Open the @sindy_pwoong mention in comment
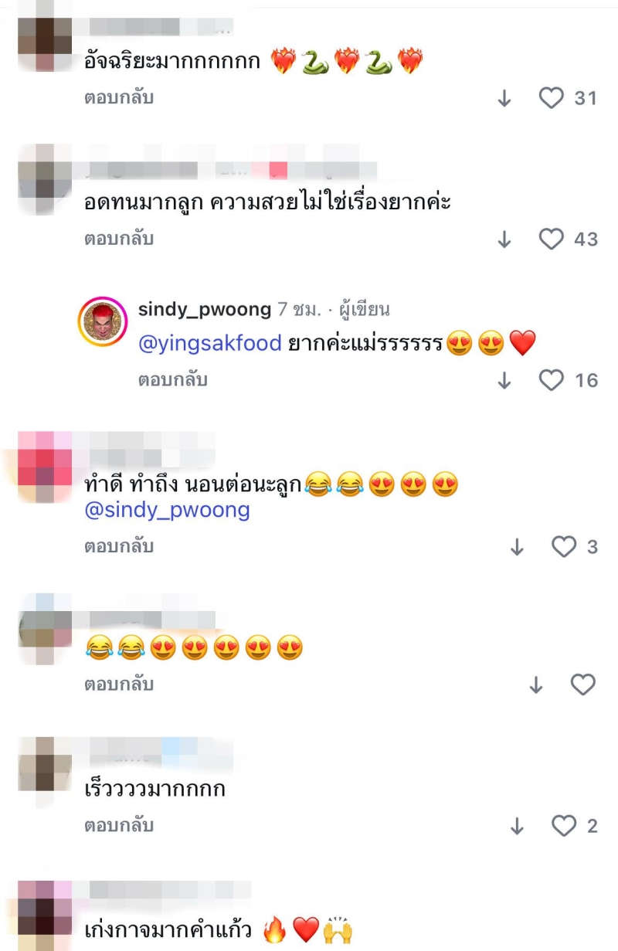 click(x=167, y=511)
